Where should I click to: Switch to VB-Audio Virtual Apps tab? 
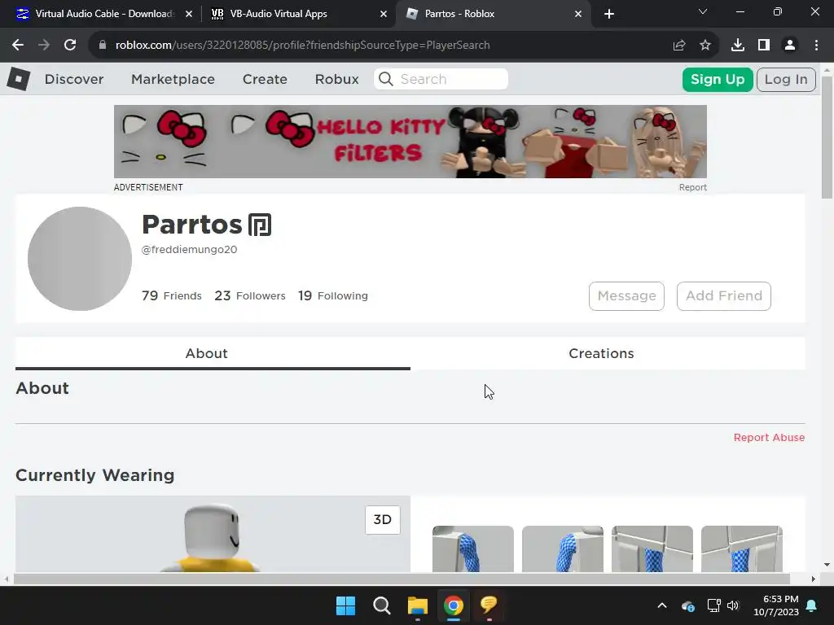point(300,15)
